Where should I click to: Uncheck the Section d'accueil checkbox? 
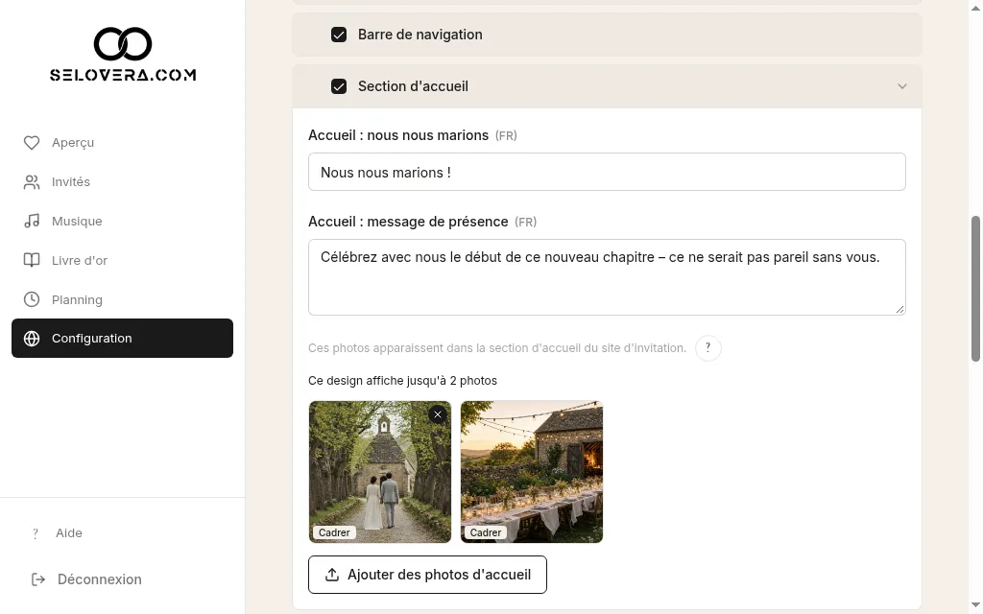click(339, 86)
